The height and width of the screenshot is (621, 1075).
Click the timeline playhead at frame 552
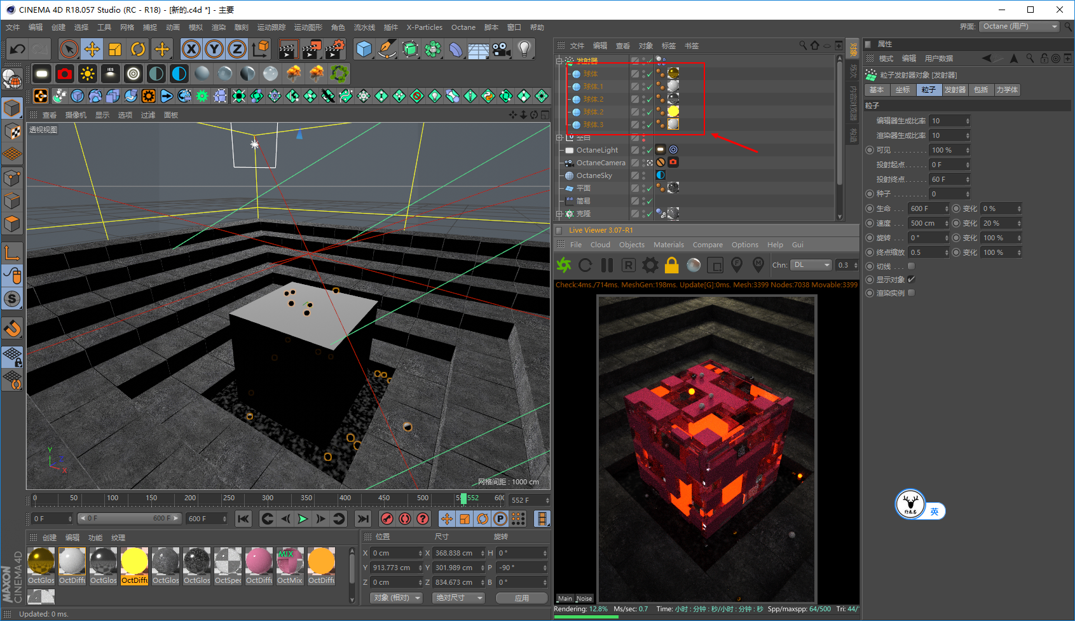click(463, 498)
